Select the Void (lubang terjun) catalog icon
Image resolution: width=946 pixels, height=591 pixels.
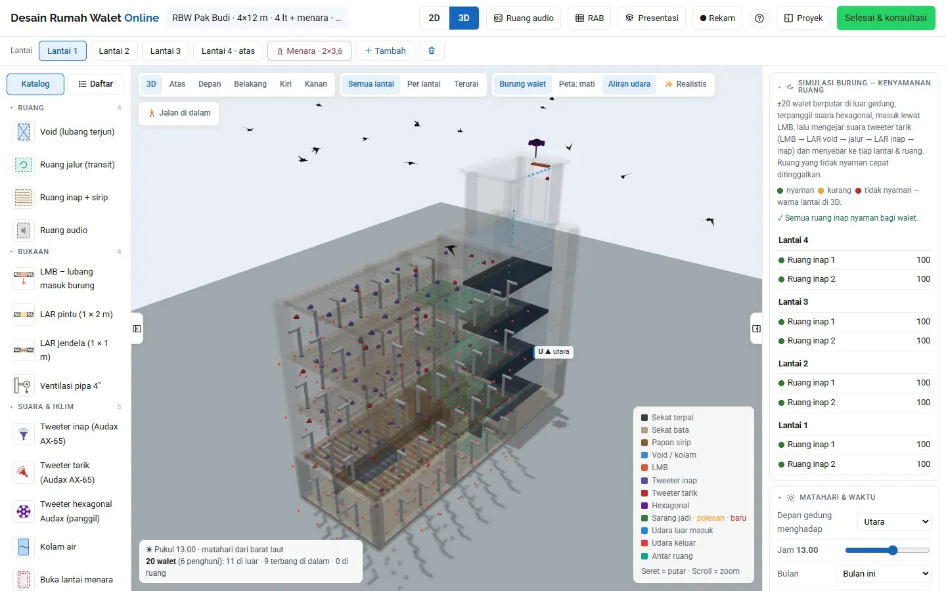[24, 132]
